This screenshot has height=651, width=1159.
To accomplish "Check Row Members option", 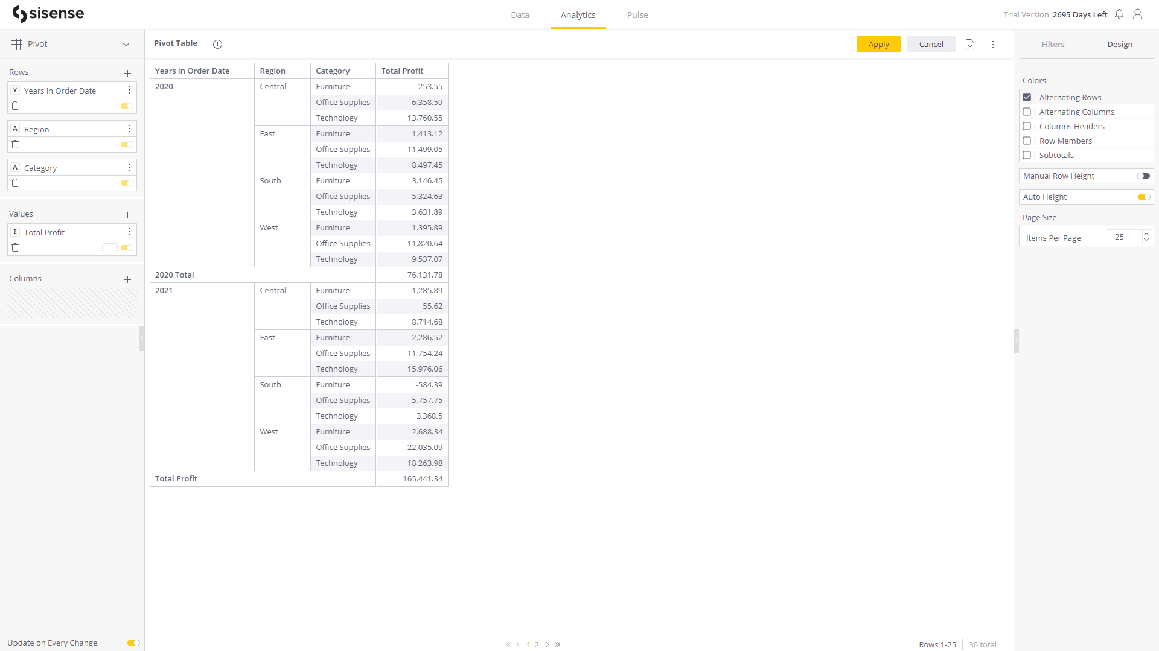I will [x=1027, y=141].
